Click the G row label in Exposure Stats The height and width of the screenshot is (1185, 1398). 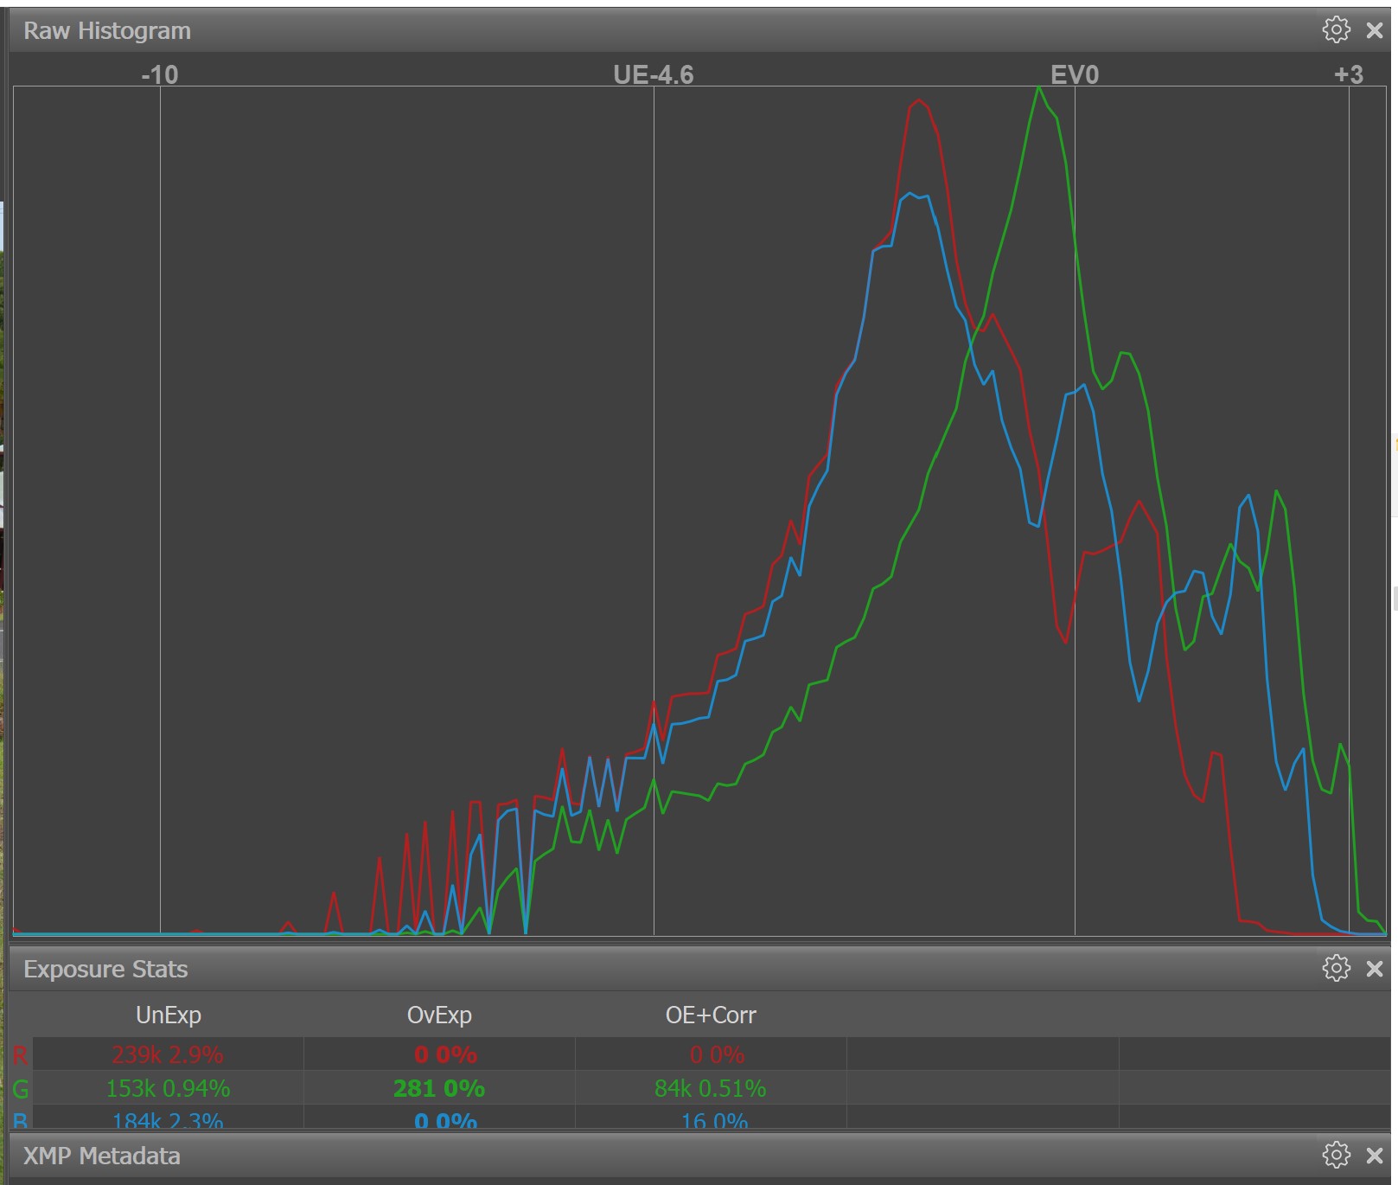click(20, 1088)
